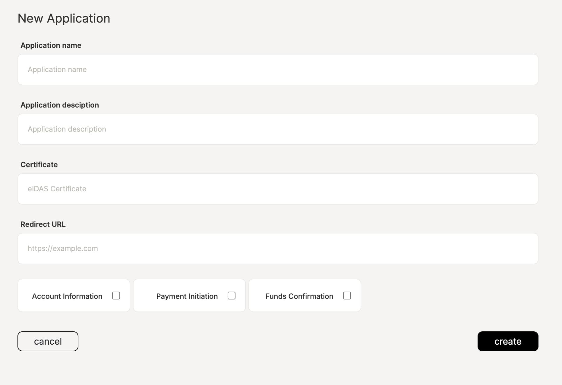Screen dimensions: 562x385
Task: Enable the Payment Initiation checkbox
Action: tap(232, 296)
